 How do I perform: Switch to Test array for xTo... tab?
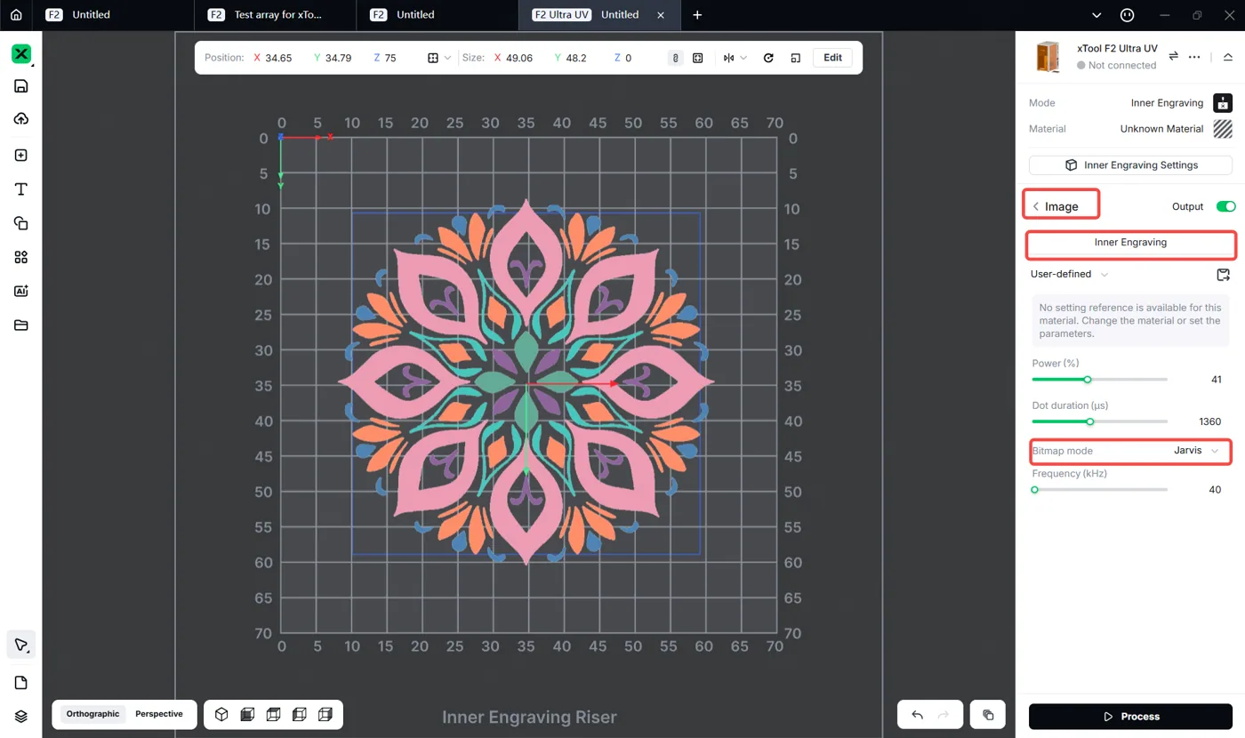tap(274, 15)
